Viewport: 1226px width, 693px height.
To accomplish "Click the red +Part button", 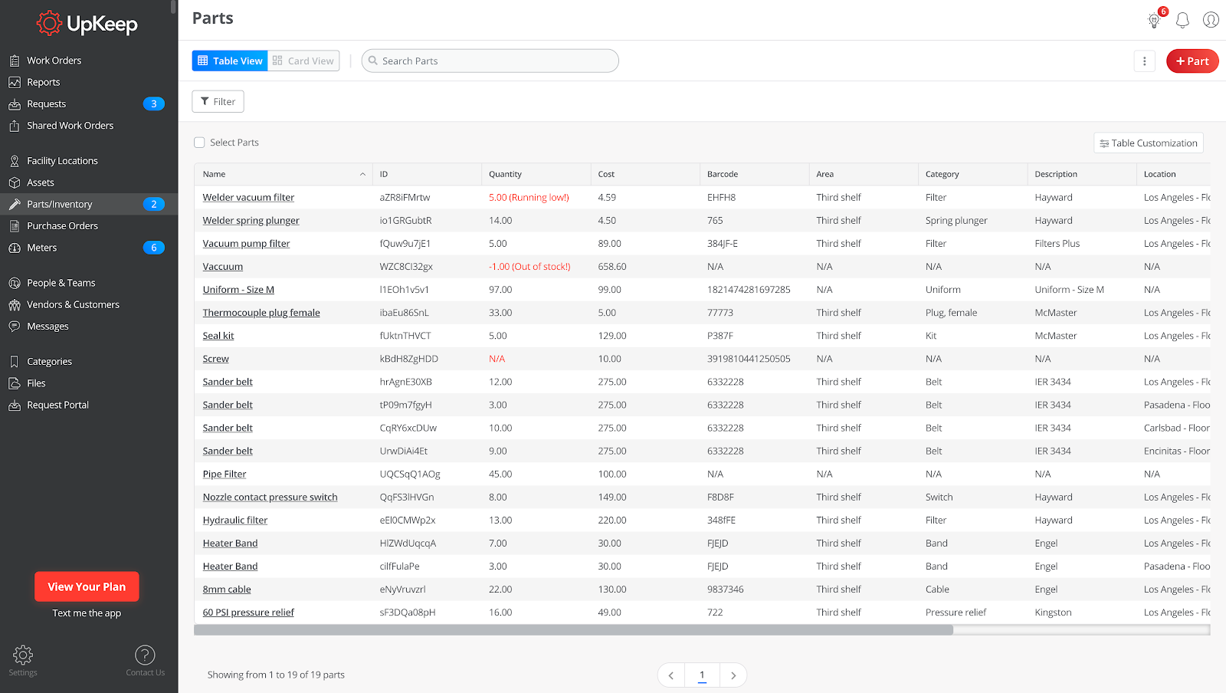I will pos(1192,61).
